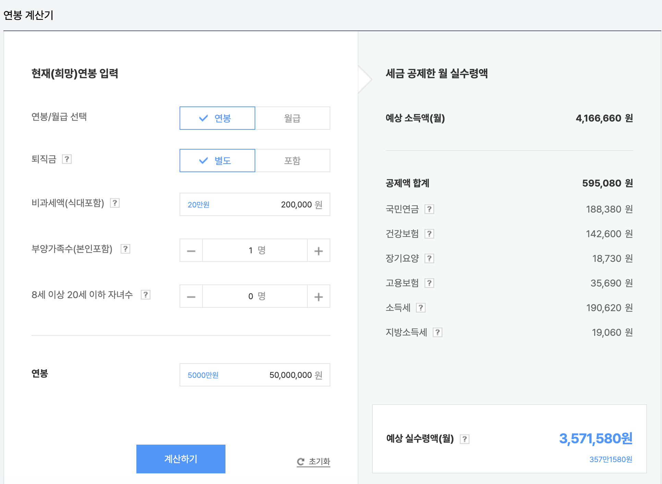Choose 별도 for 퇴직금
The image size is (662, 484).
(x=217, y=161)
